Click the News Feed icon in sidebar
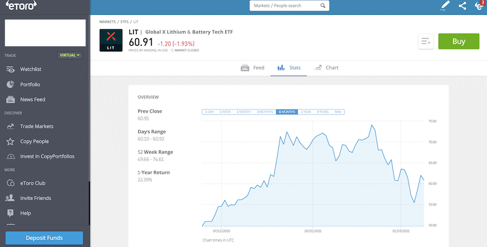This screenshot has height=247, width=487. [10, 100]
